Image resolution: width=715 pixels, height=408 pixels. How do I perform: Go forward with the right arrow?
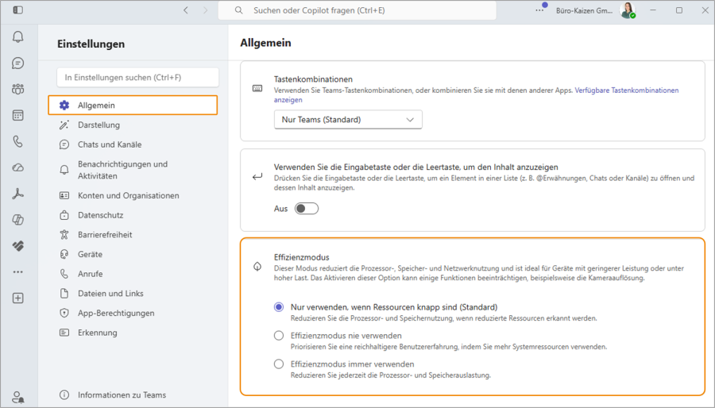[x=205, y=10]
